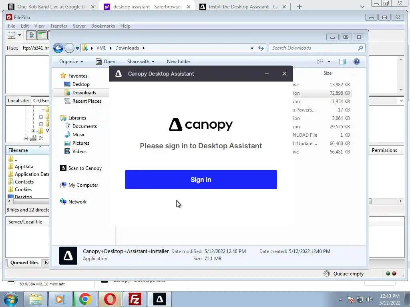
Task: Open the Windows Start menu
Action: [10, 299]
